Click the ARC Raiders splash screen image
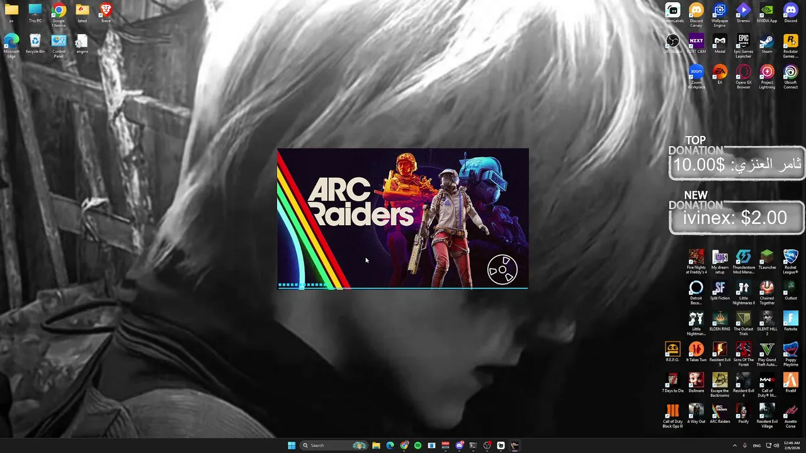Screen dimensions: 806x453 [x=403, y=218]
